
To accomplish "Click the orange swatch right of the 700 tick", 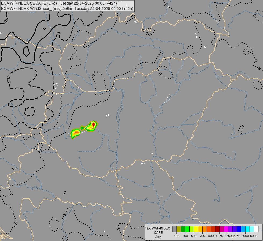I will [x=205, y=229].
